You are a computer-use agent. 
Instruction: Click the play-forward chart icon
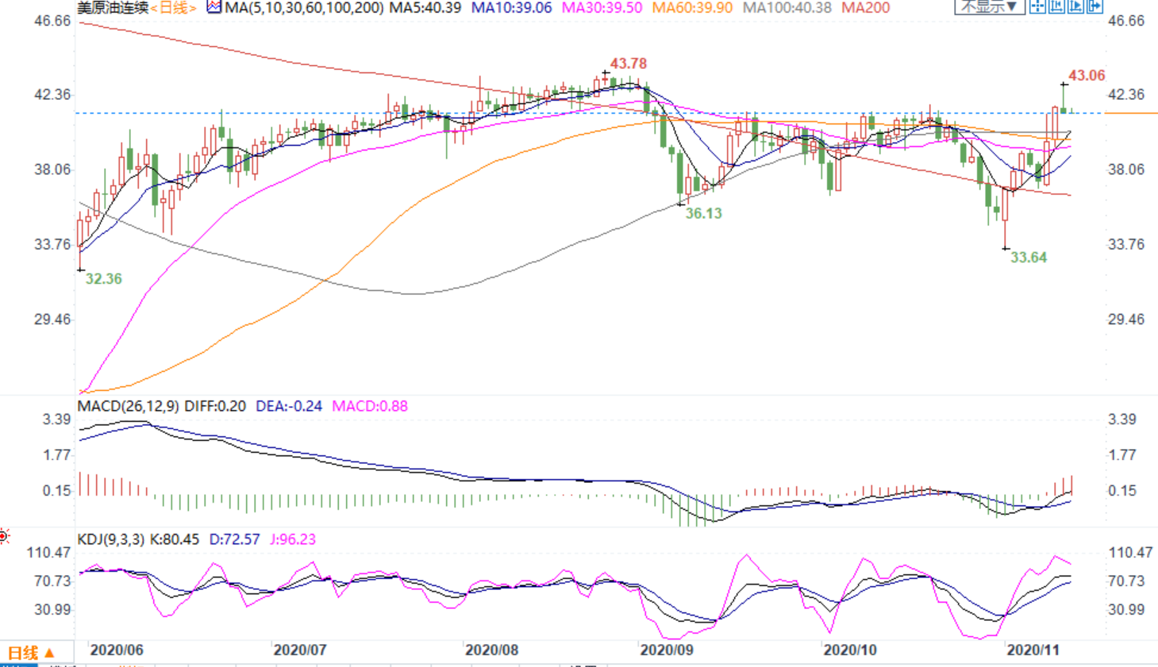1075,6
